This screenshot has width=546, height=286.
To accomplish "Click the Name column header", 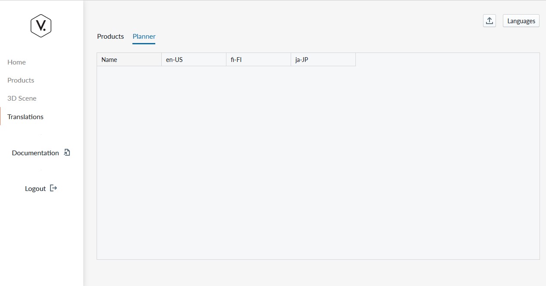I will point(129,60).
